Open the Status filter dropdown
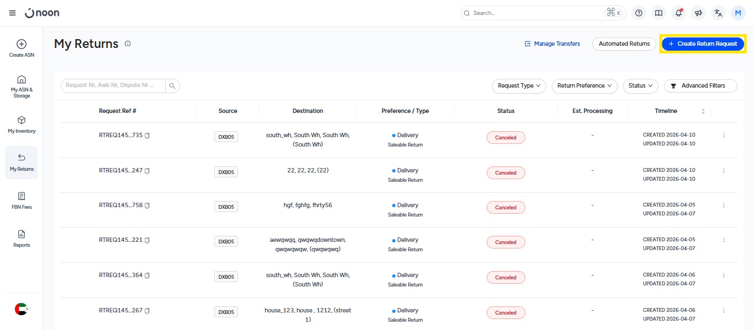754x330 pixels. coord(640,85)
